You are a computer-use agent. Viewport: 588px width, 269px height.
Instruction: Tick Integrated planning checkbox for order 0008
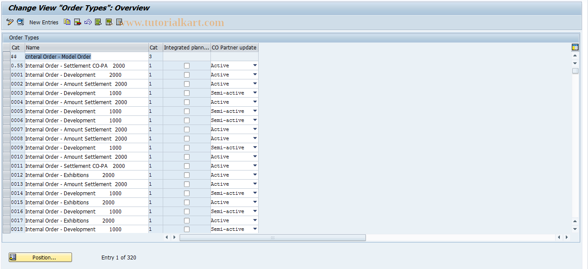point(187,138)
